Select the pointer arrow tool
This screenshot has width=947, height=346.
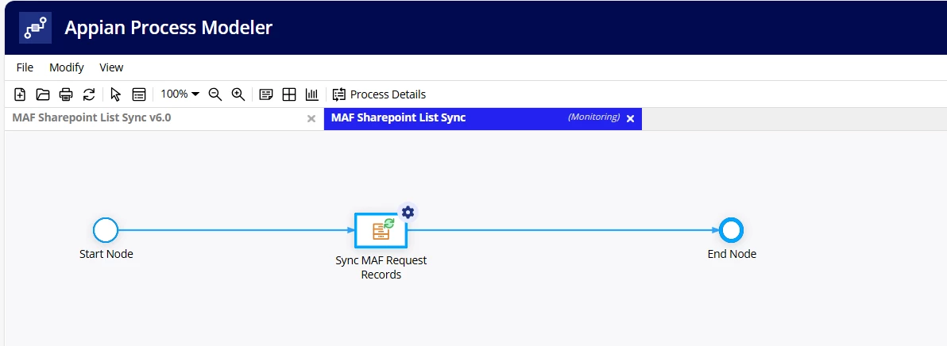pos(116,94)
